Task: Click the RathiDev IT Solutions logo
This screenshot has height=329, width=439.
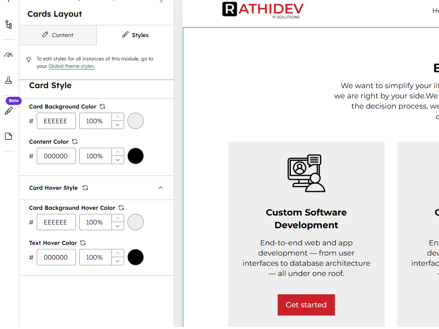Action: tap(263, 10)
